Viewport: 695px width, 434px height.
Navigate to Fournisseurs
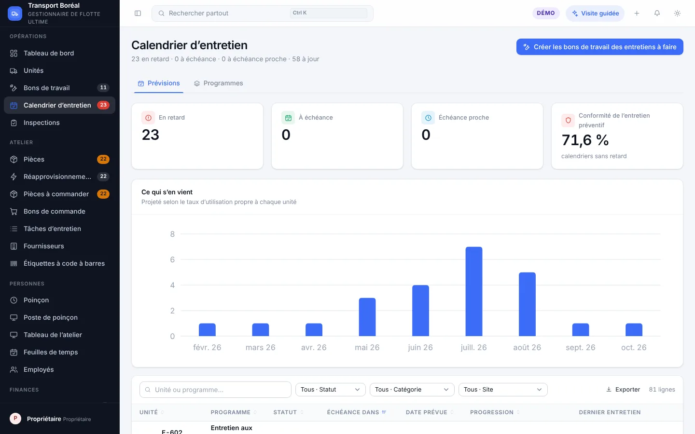point(59,246)
